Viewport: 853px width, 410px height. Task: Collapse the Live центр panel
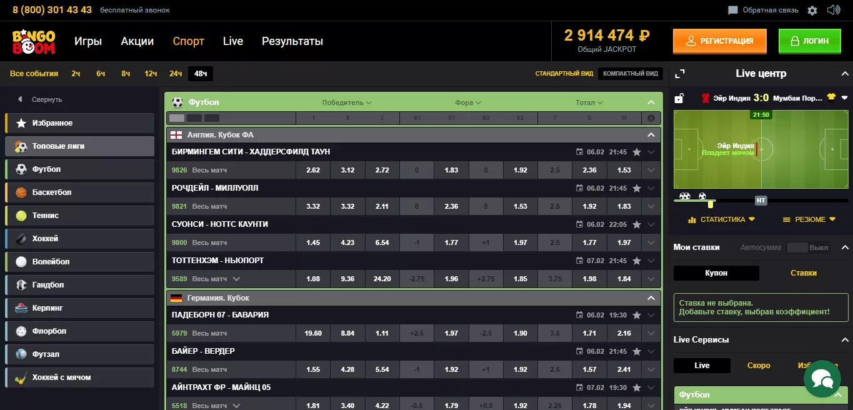[x=845, y=74]
